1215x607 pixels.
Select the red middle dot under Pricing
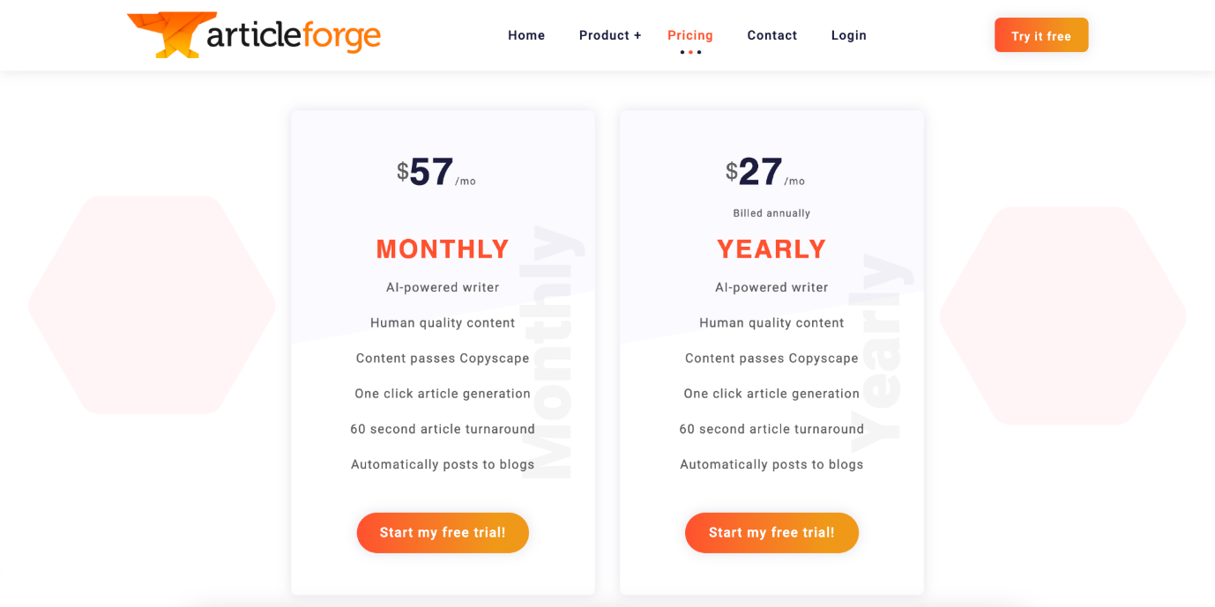pyautogui.click(x=690, y=52)
